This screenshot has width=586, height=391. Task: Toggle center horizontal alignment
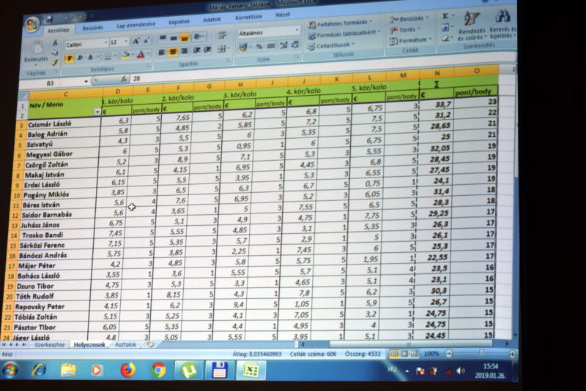pyautogui.click(x=173, y=51)
